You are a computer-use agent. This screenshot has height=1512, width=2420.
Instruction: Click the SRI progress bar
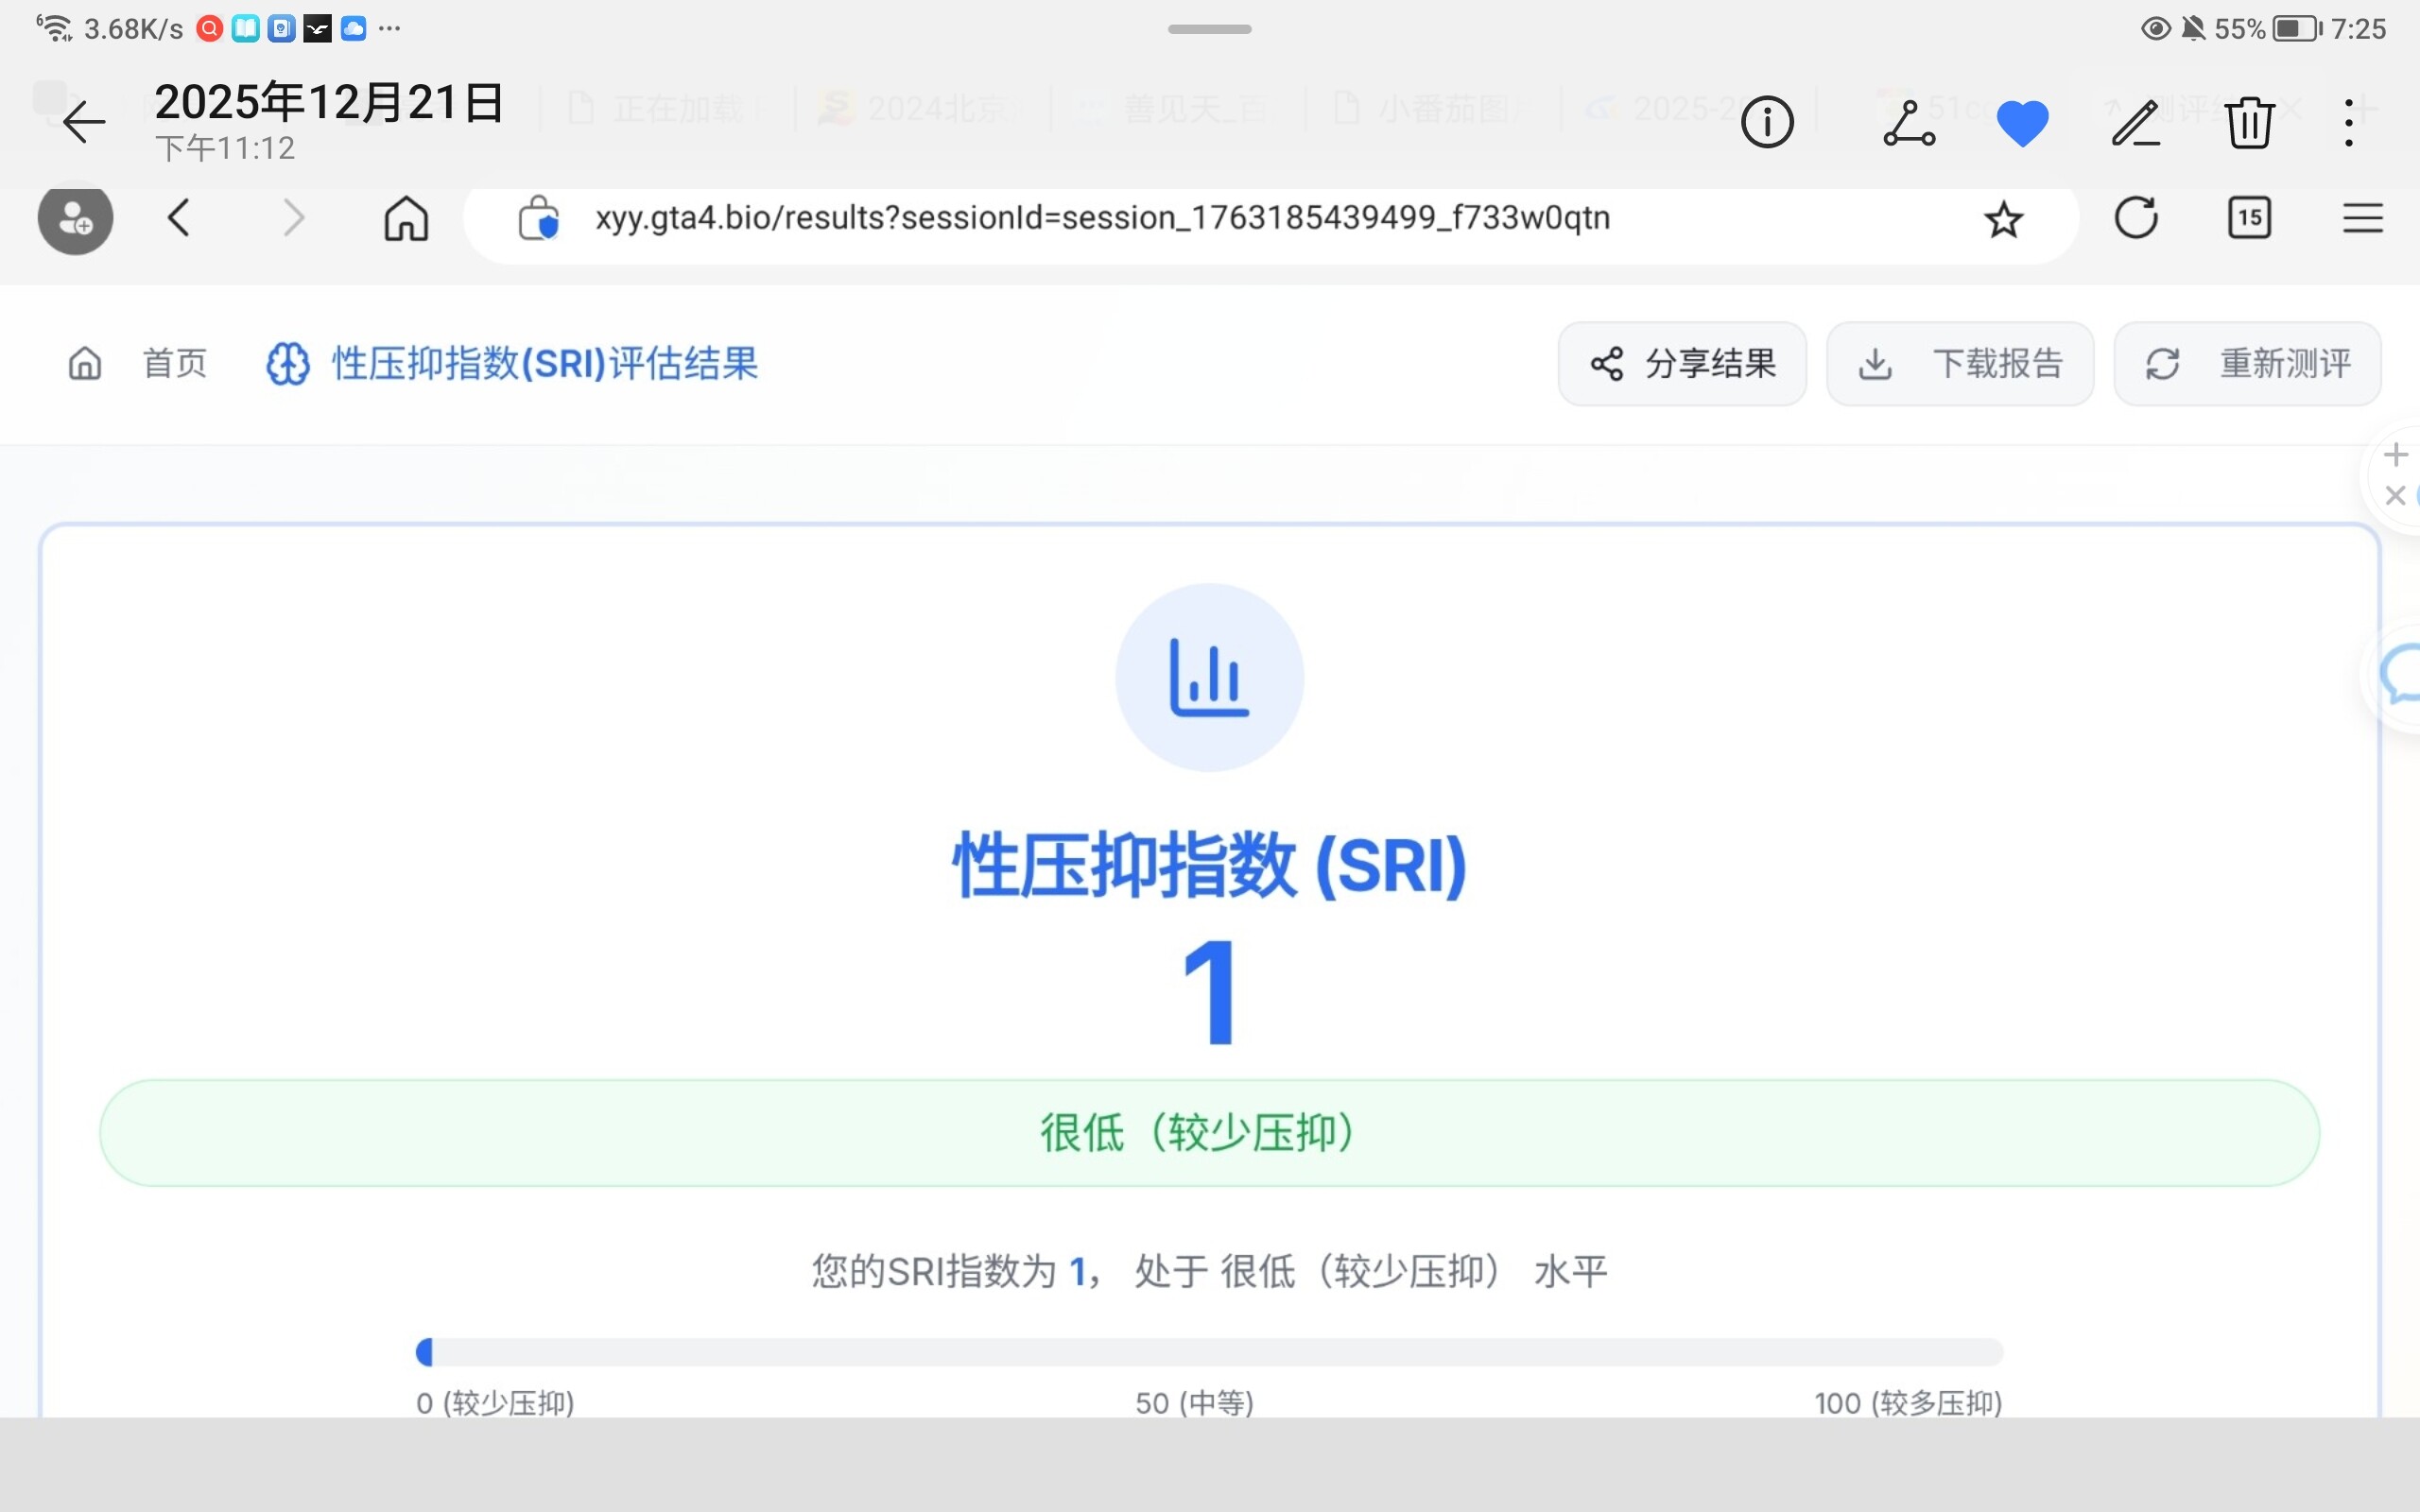(x=1209, y=1352)
